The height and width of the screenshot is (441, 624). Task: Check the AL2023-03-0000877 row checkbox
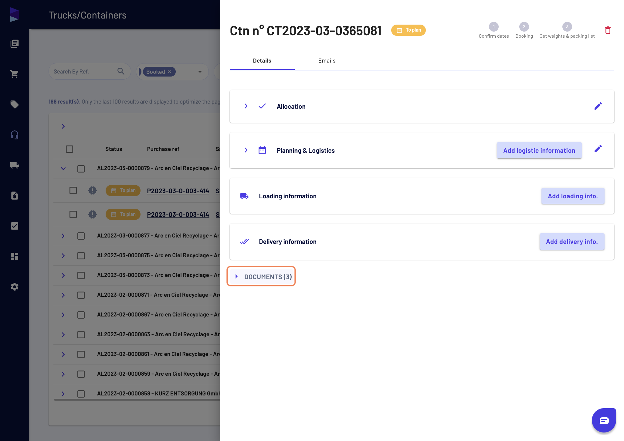tap(81, 236)
